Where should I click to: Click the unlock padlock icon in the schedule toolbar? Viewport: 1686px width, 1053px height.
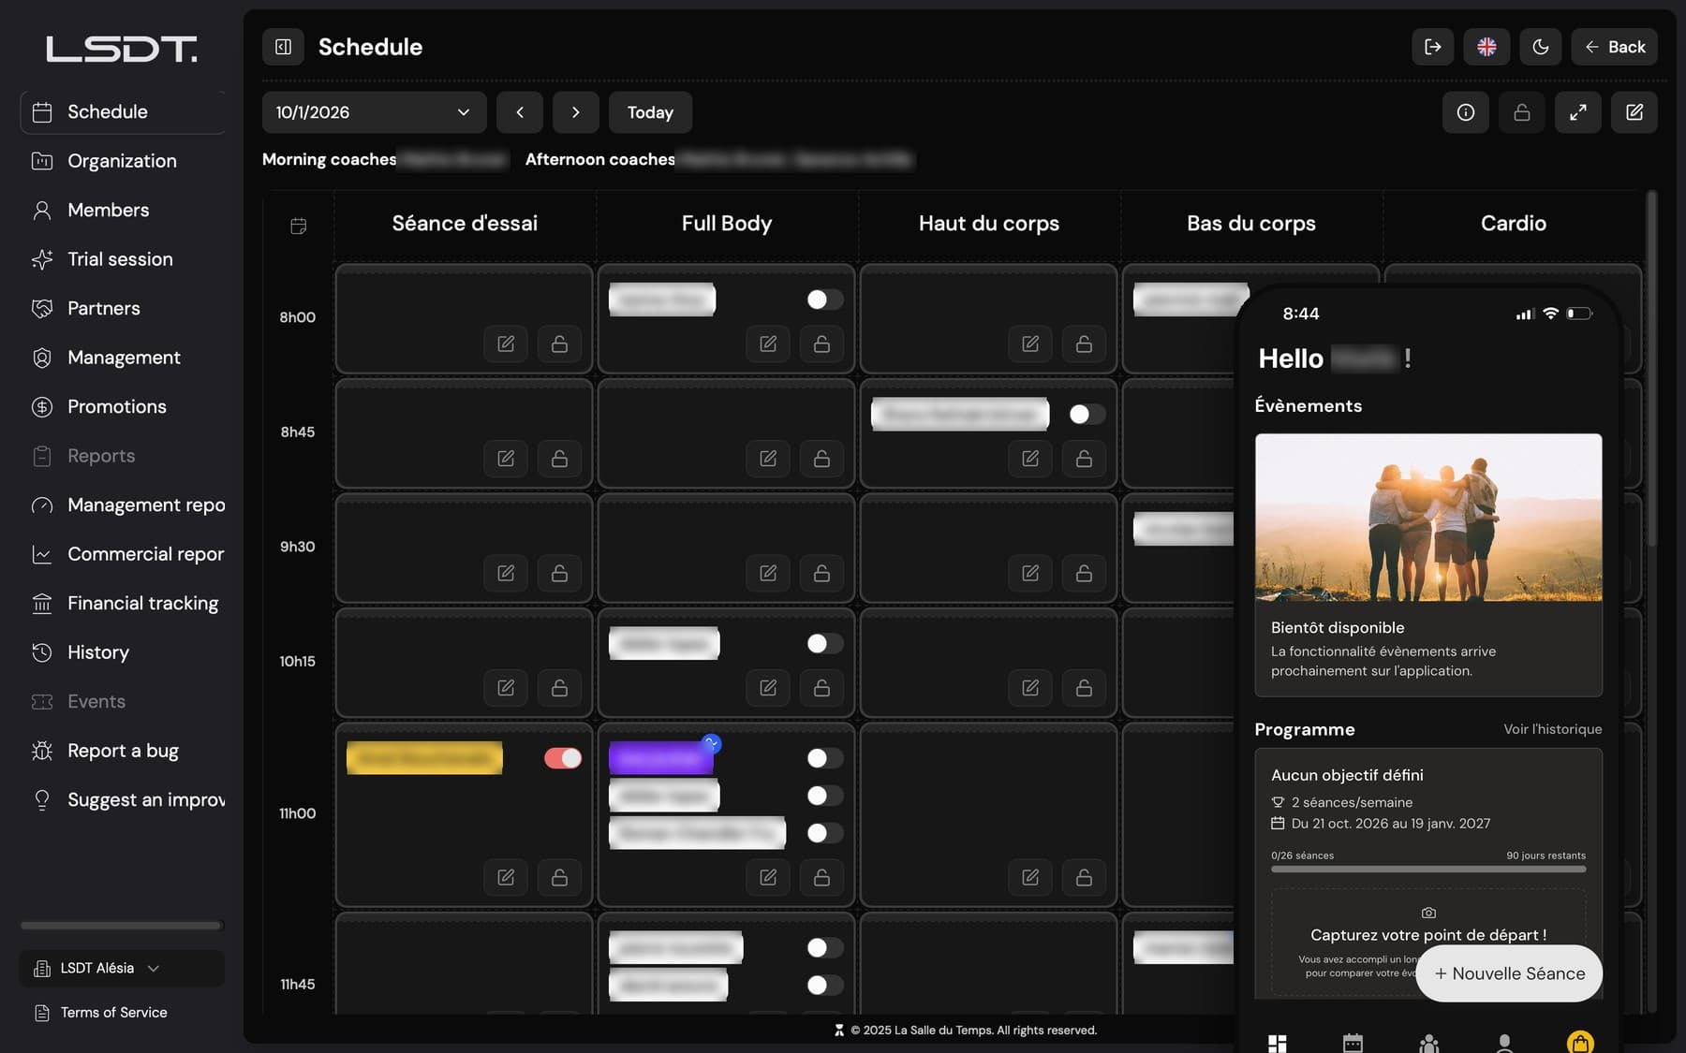coord(1522,112)
